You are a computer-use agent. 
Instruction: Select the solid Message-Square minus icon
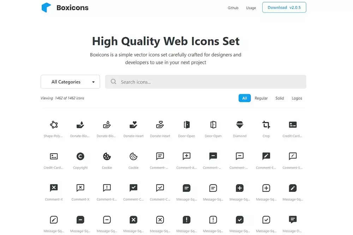80,220
